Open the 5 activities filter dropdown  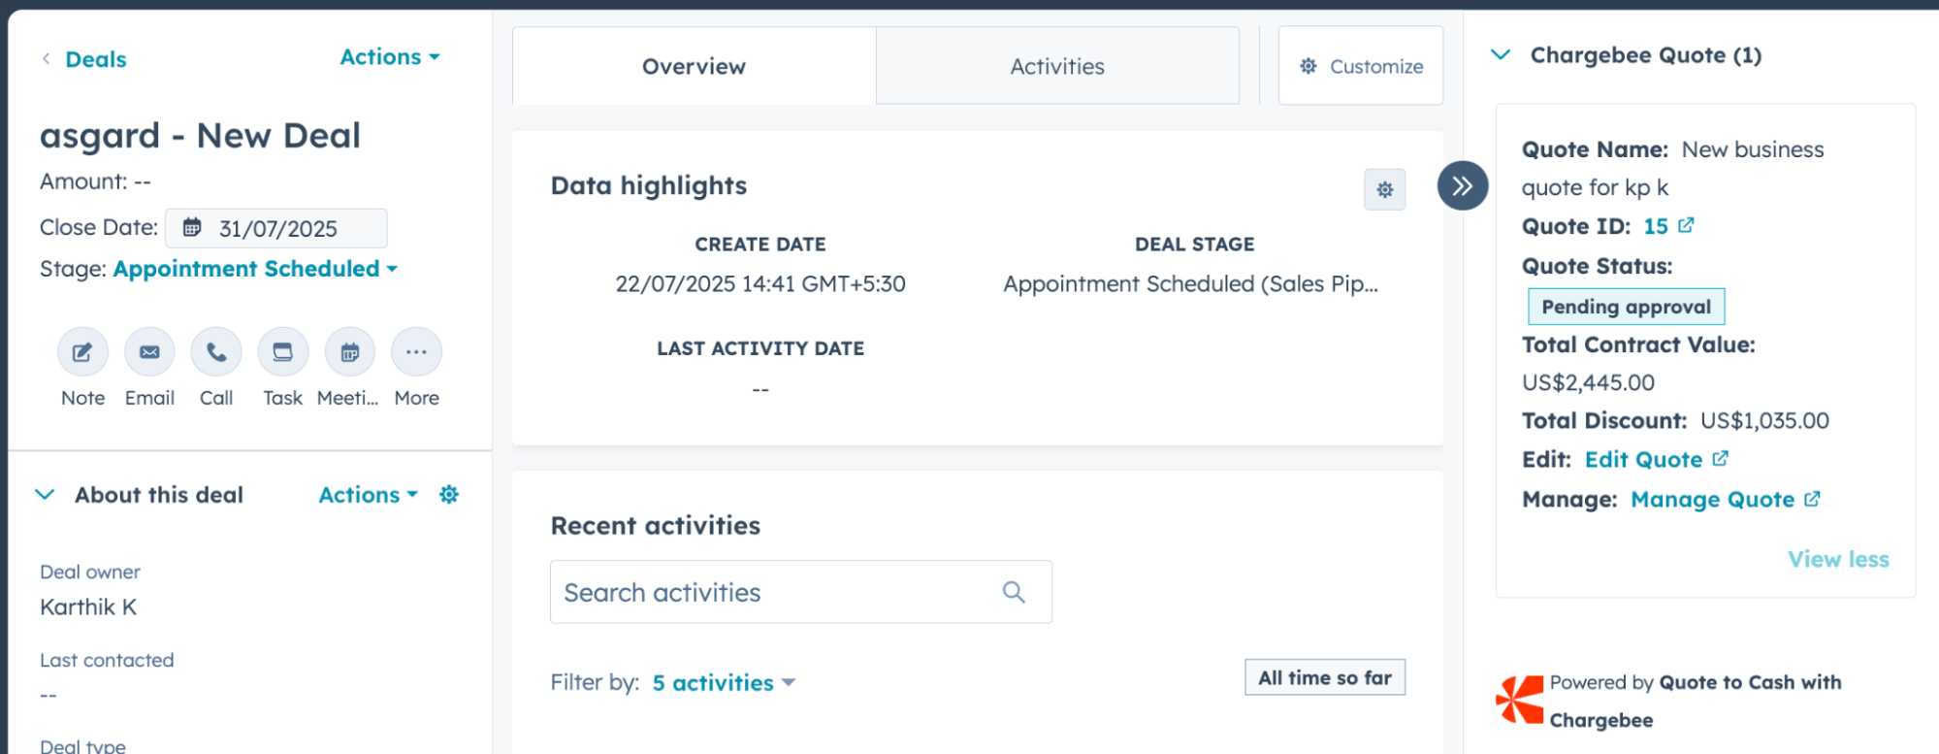[x=723, y=683]
